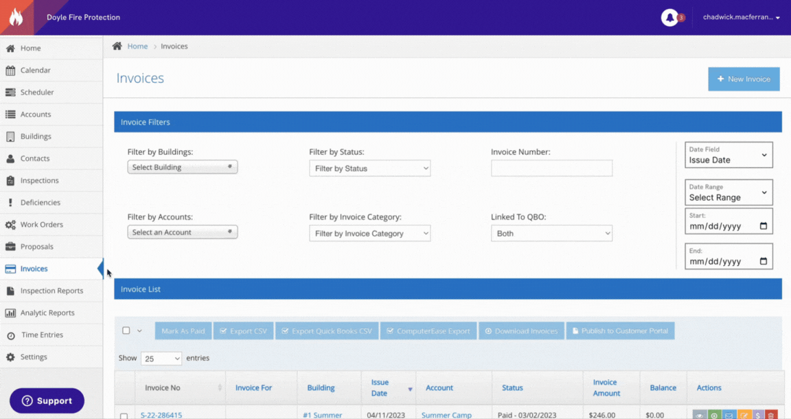Image resolution: width=791 pixels, height=419 pixels.
Task: Click the Export Quick Books CSV button
Action: pyautogui.click(x=328, y=330)
